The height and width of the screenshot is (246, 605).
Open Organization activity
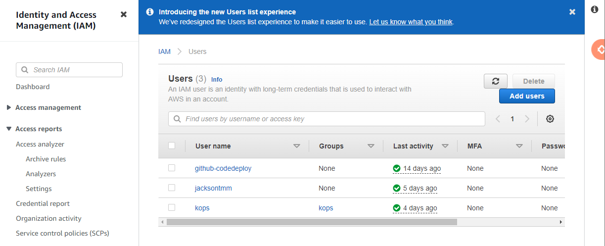[48, 218]
